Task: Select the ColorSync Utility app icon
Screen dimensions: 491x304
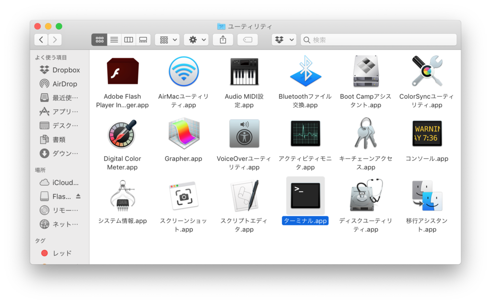Action: [x=427, y=71]
